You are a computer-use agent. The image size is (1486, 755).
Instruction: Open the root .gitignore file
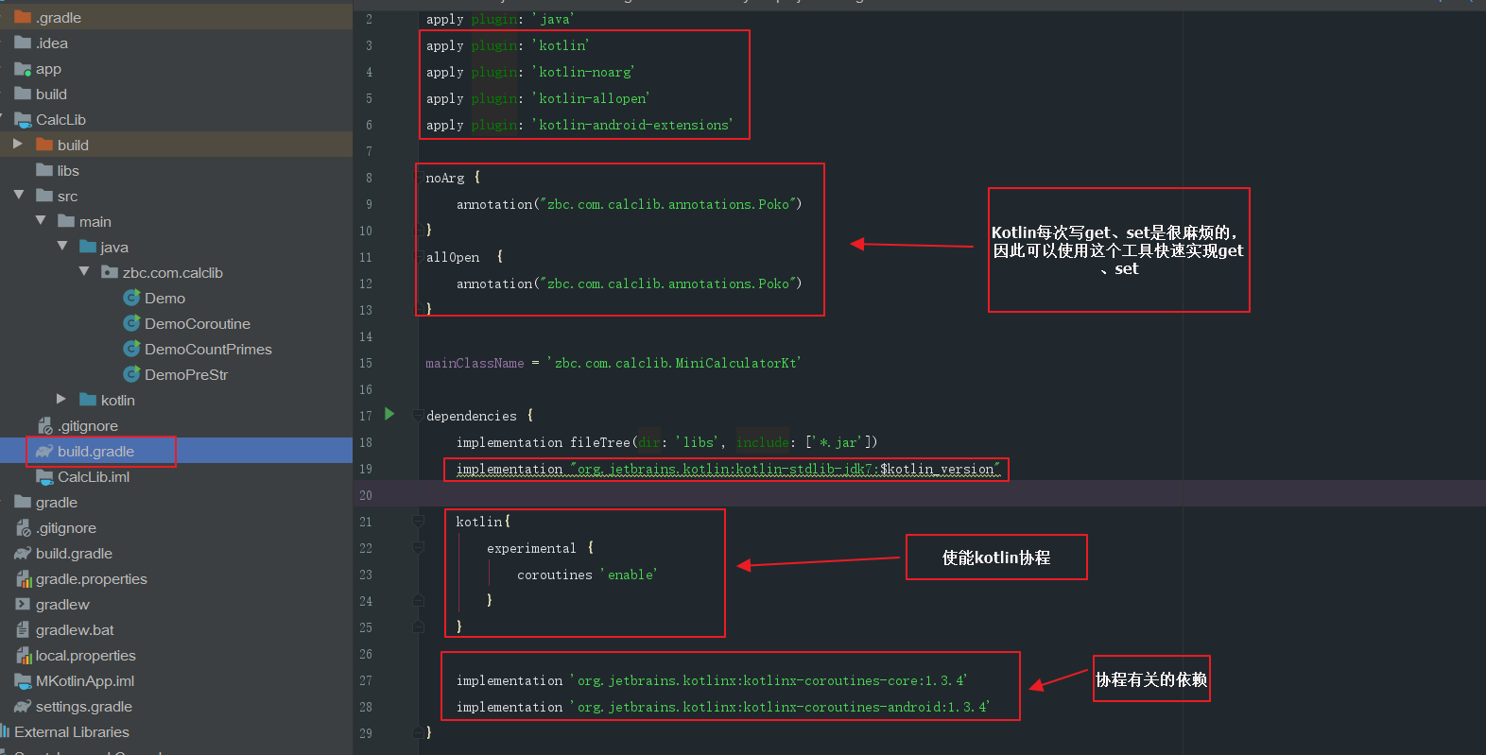[66, 527]
